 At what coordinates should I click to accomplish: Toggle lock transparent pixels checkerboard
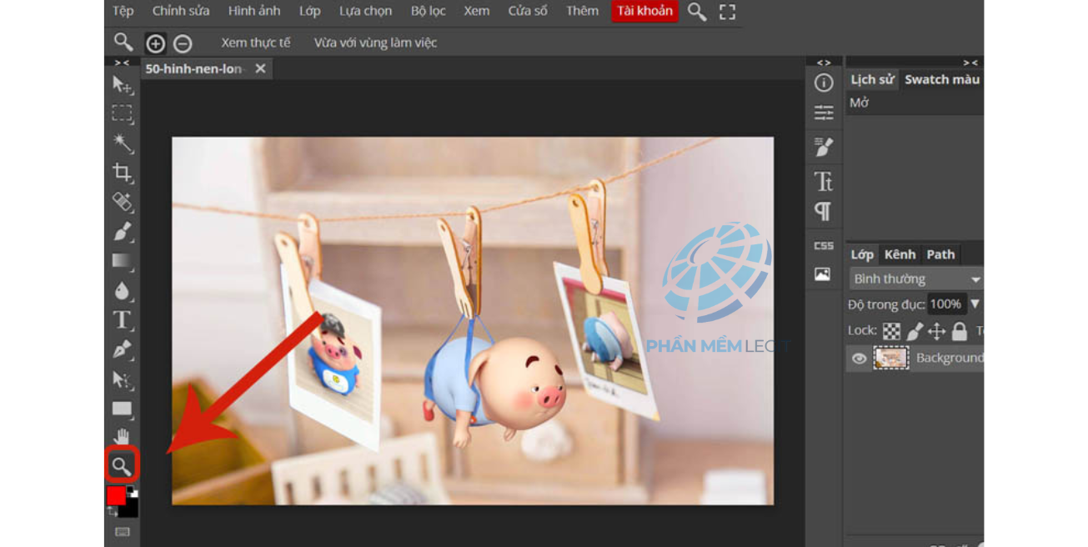(x=892, y=331)
